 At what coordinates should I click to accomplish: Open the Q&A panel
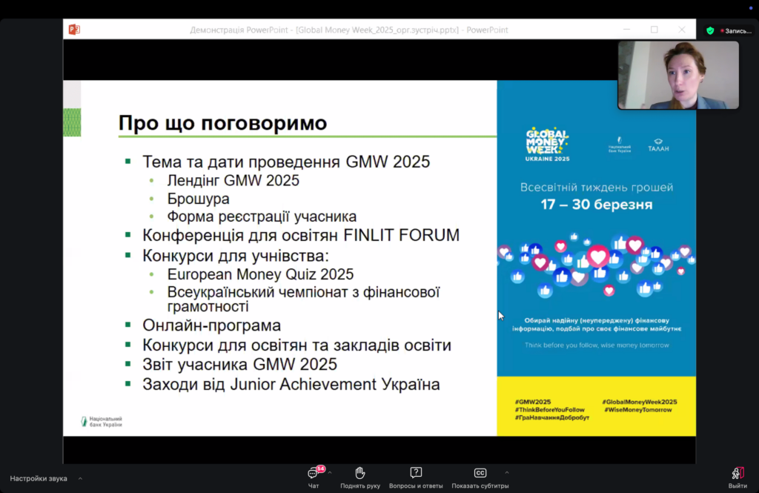coord(416,477)
